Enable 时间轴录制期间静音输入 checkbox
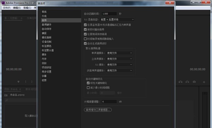Image resolution: width=212 pixels, height=128 pixels. pos(85,39)
